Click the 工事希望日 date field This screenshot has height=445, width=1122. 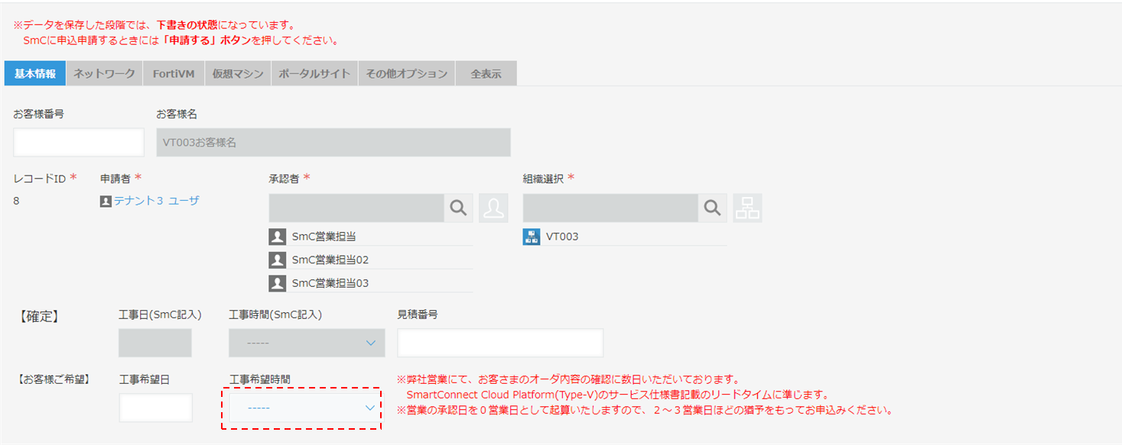(156, 408)
